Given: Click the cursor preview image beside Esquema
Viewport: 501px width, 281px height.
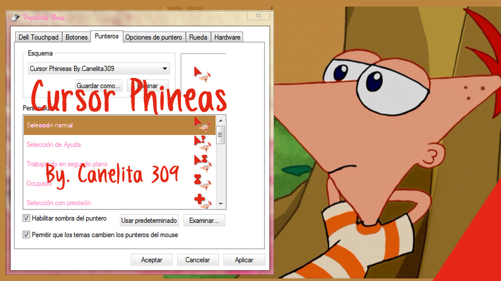Looking at the screenshot, I should [202, 75].
